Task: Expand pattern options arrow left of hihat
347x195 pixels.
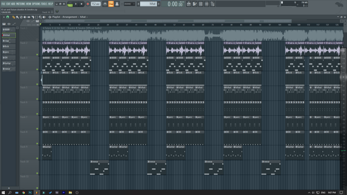Action: [138, 4]
